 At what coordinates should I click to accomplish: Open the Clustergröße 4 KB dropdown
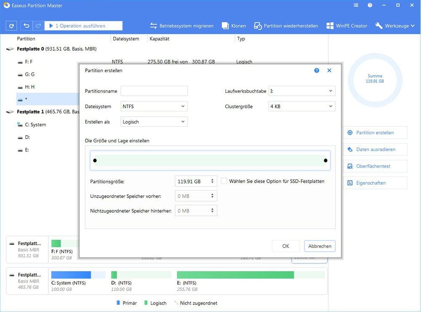(x=302, y=106)
